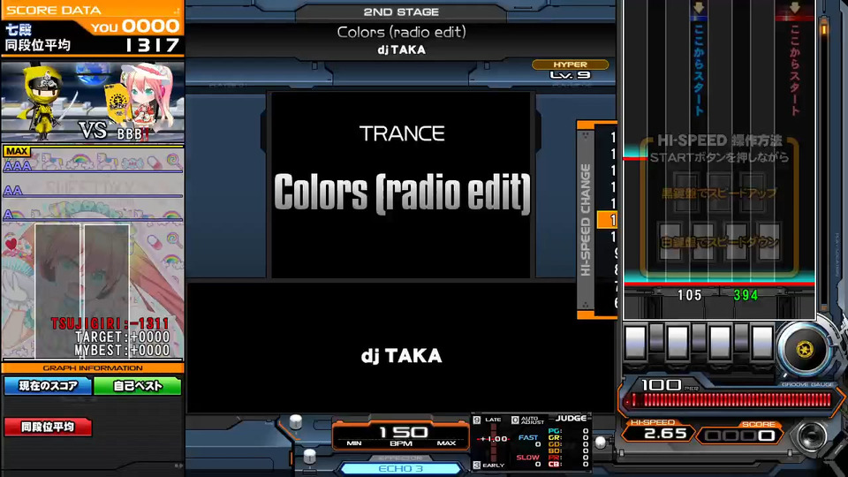Click the TRANCE genre text

[402, 133]
